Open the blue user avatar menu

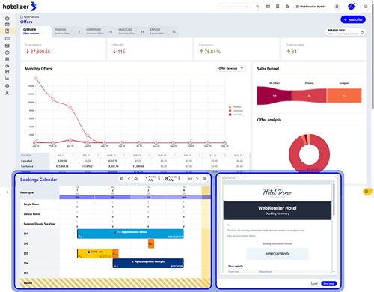(x=351, y=7)
